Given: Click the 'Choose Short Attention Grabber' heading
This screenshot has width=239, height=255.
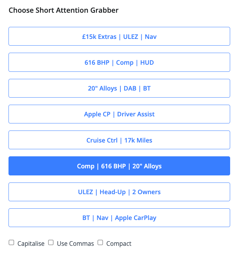Looking at the screenshot, I should pyautogui.click(x=64, y=10).
